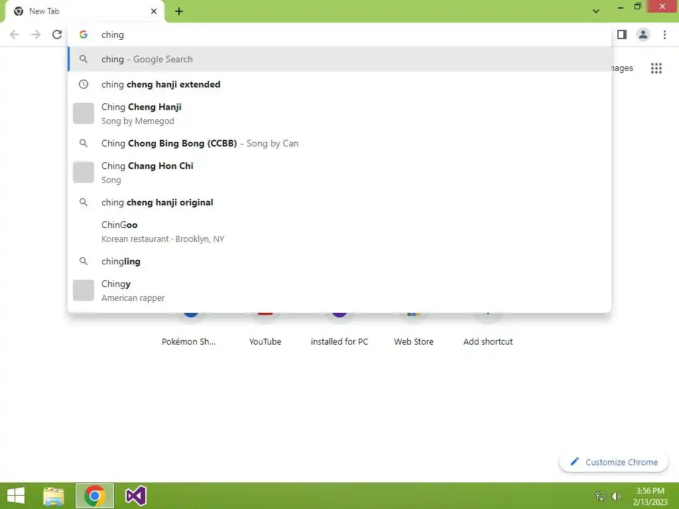Image resolution: width=679 pixels, height=509 pixels.
Task: Select 'Ching Cheng Hanji' song by Memegod
Action: 340,114
